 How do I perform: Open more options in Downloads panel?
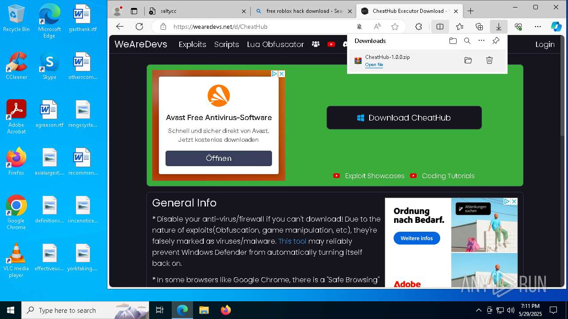(x=481, y=41)
